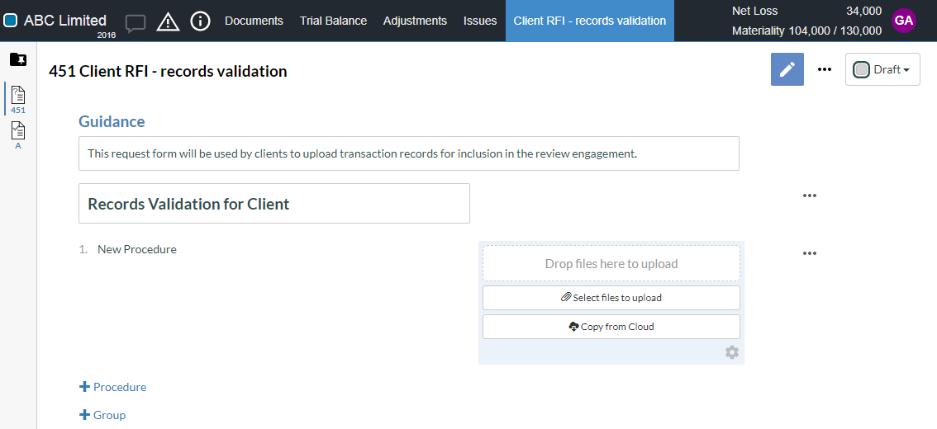Screen dimensions: 937x429
Task: Open ellipsis menu for New Procedure row
Action: point(809,253)
